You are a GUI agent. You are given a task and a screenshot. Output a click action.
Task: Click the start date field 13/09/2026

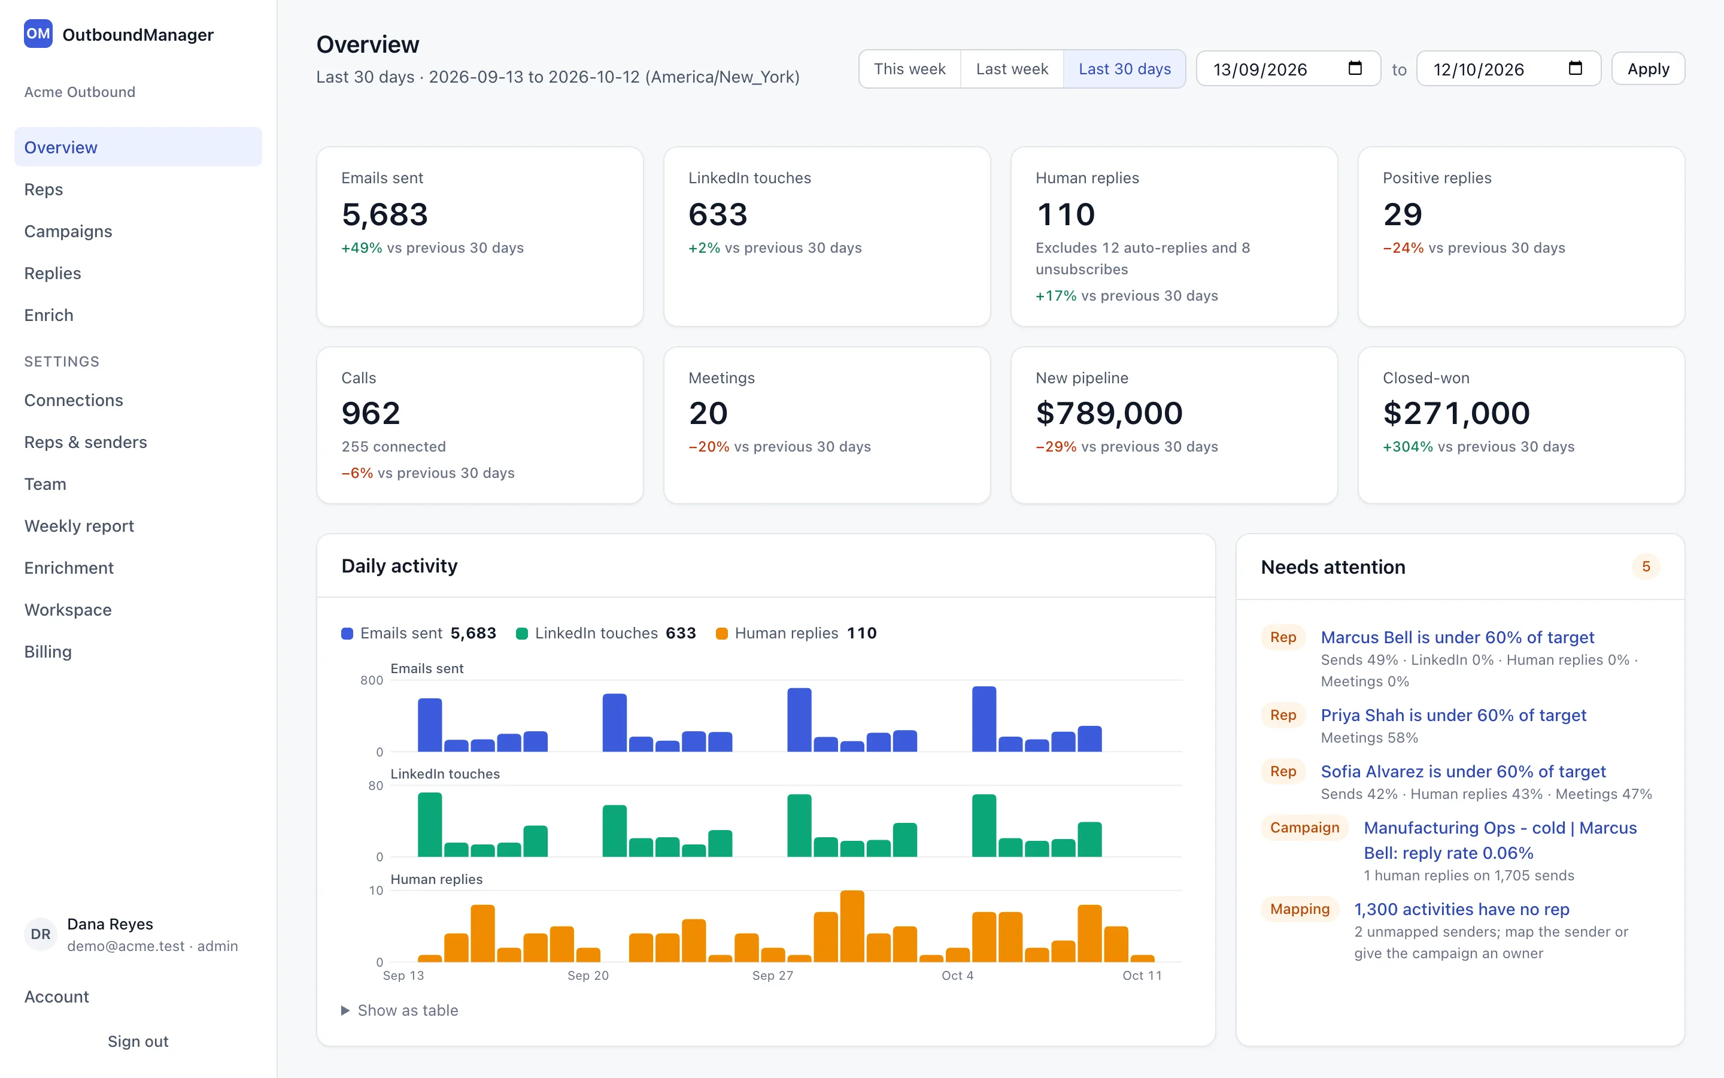tap(1288, 69)
